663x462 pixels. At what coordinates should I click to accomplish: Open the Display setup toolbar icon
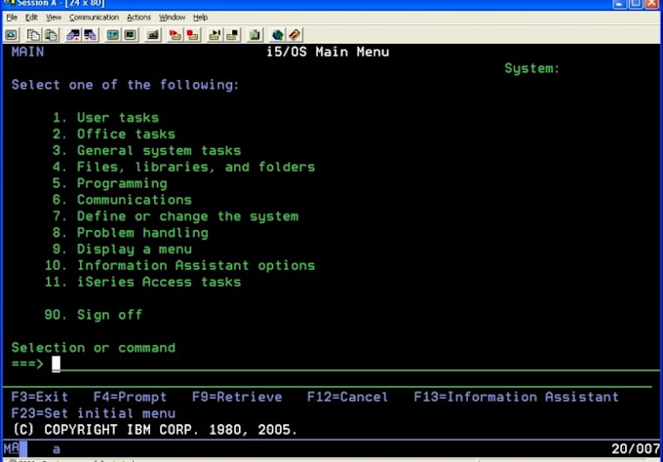click(112, 35)
